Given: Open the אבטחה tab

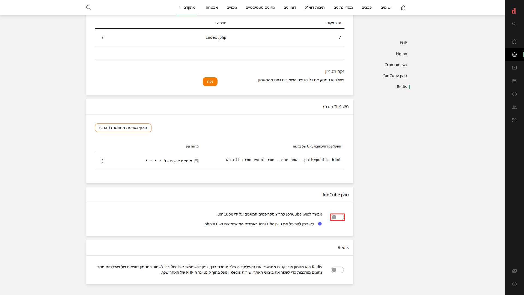Looking at the screenshot, I should pyautogui.click(x=212, y=8).
